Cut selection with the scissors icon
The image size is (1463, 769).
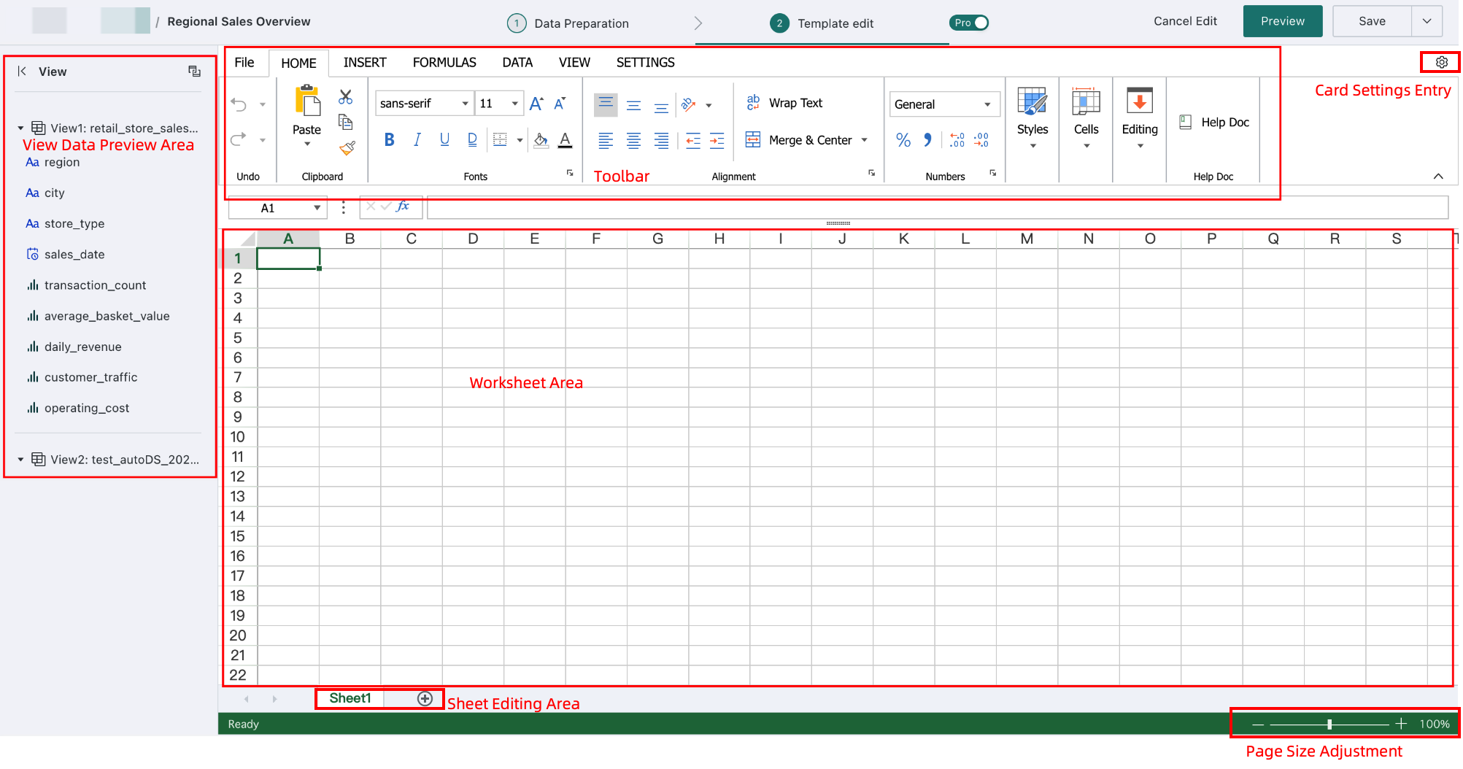(x=346, y=96)
